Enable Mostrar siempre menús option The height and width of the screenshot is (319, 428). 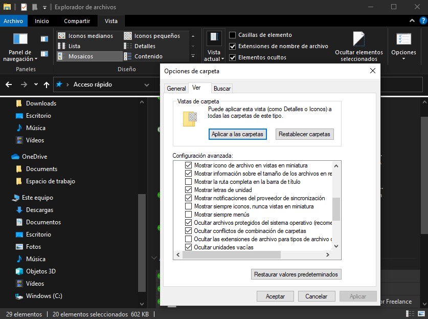pyautogui.click(x=188, y=215)
